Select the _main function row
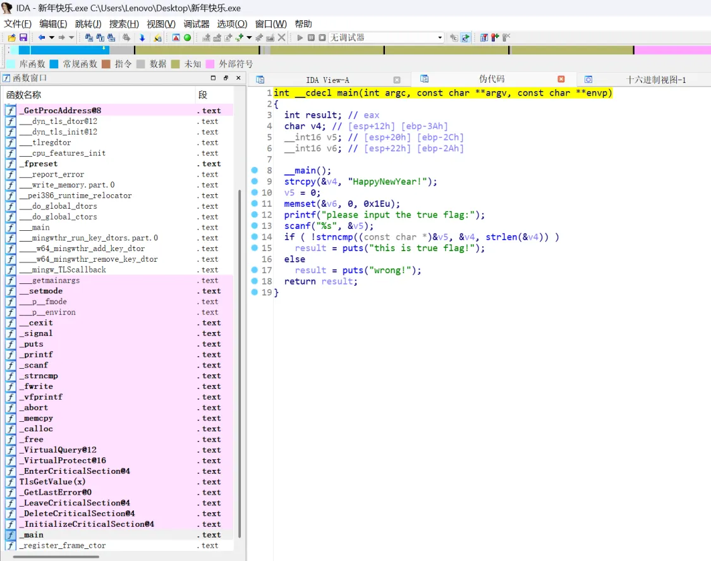This screenshot has width=711, height=561. (x=119, y=534)
